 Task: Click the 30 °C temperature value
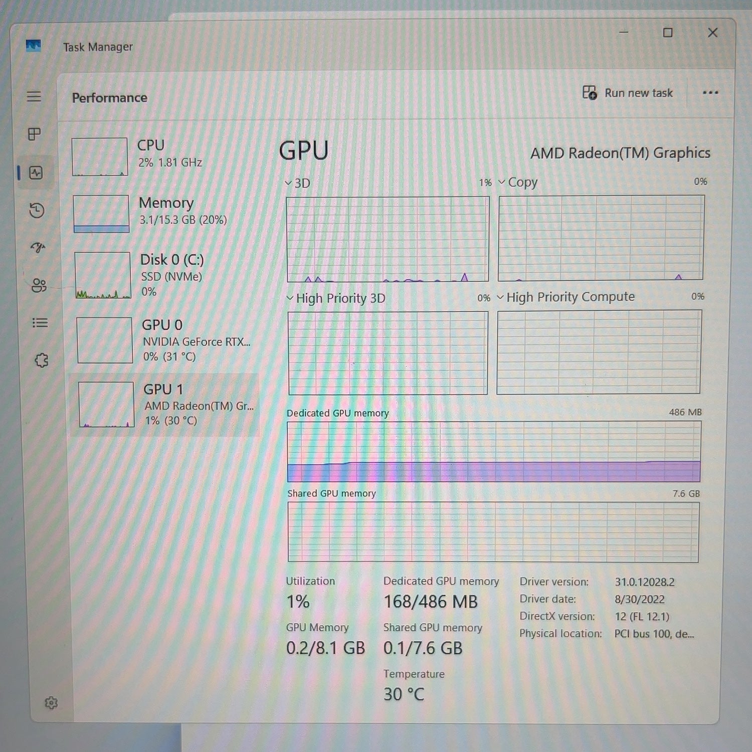tap(404, 694)
